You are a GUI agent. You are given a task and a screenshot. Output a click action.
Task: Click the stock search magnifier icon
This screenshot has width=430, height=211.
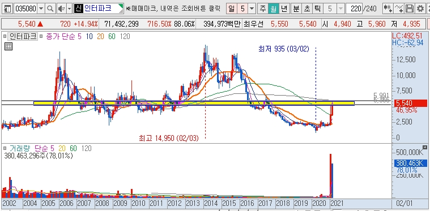click(x=50, y=9)
